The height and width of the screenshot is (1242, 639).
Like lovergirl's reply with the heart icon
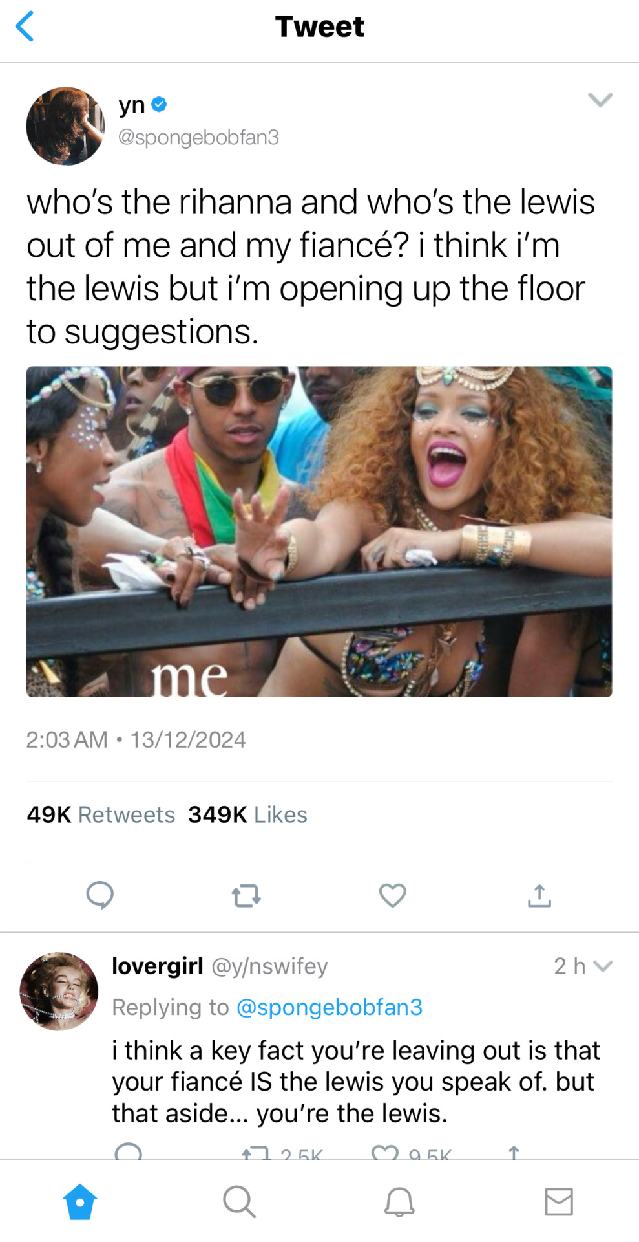click(385, 1152)
